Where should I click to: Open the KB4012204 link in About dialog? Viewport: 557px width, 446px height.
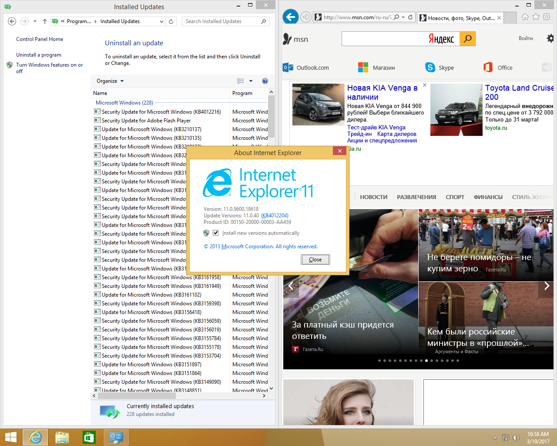tap(275, 216)
